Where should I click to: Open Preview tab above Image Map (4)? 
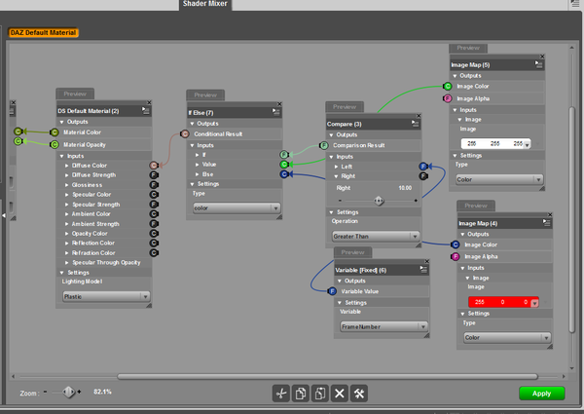[x=476, y=206]
